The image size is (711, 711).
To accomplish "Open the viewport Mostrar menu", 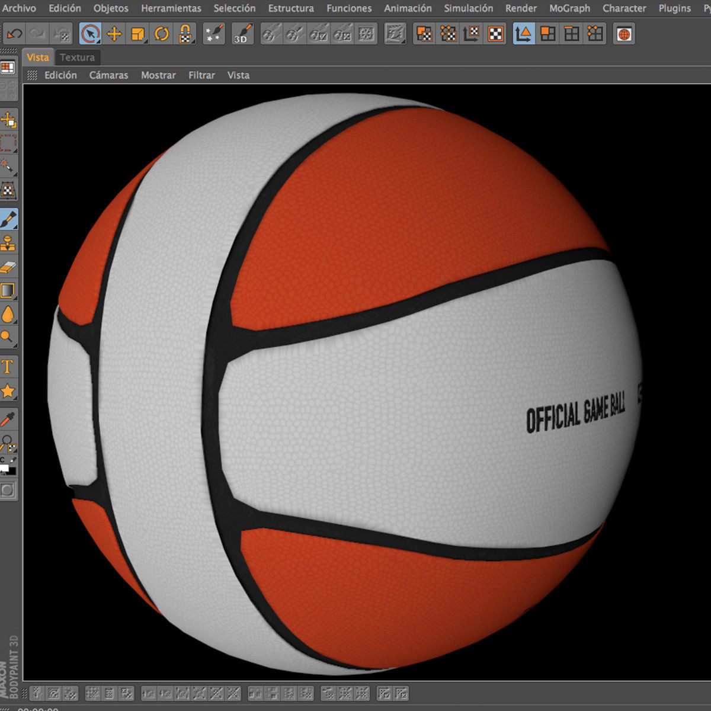I will [158, 75].
